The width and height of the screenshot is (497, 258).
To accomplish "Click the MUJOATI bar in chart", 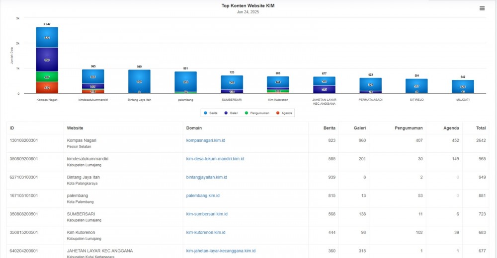I will (x=463, y=86).
